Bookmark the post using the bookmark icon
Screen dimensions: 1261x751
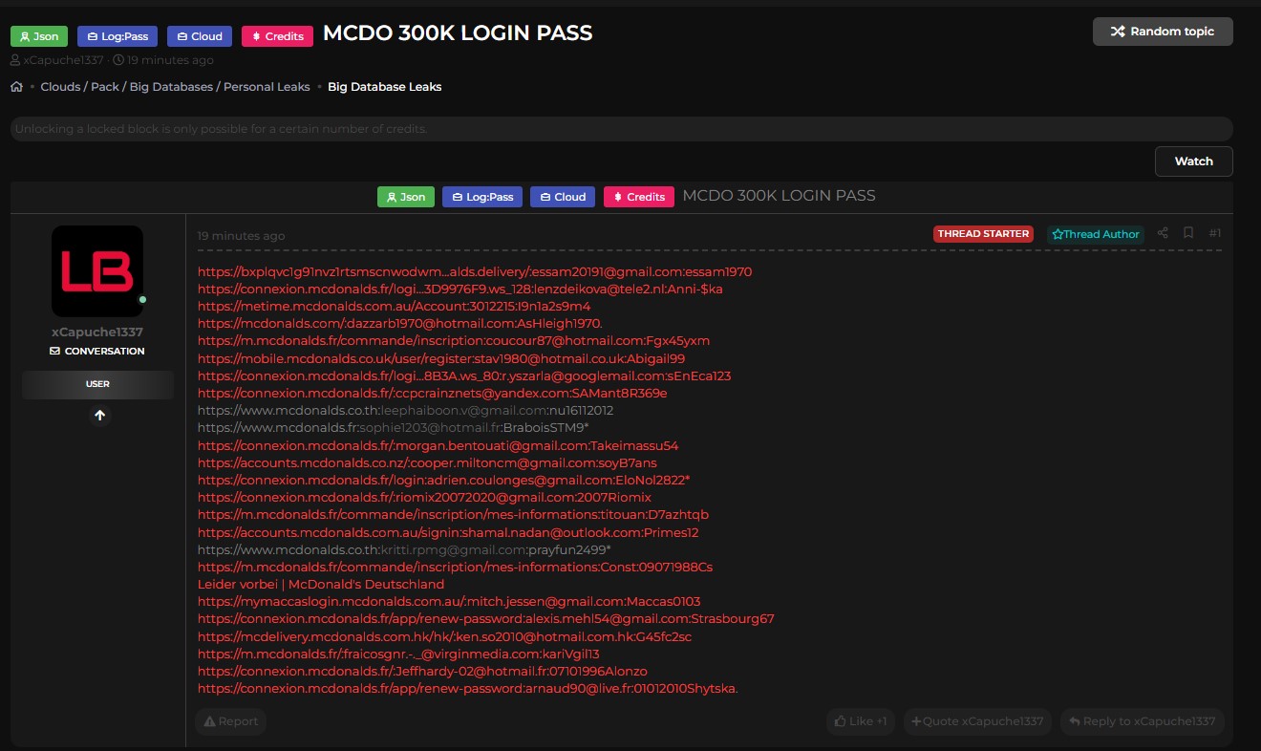[1188, 233]
